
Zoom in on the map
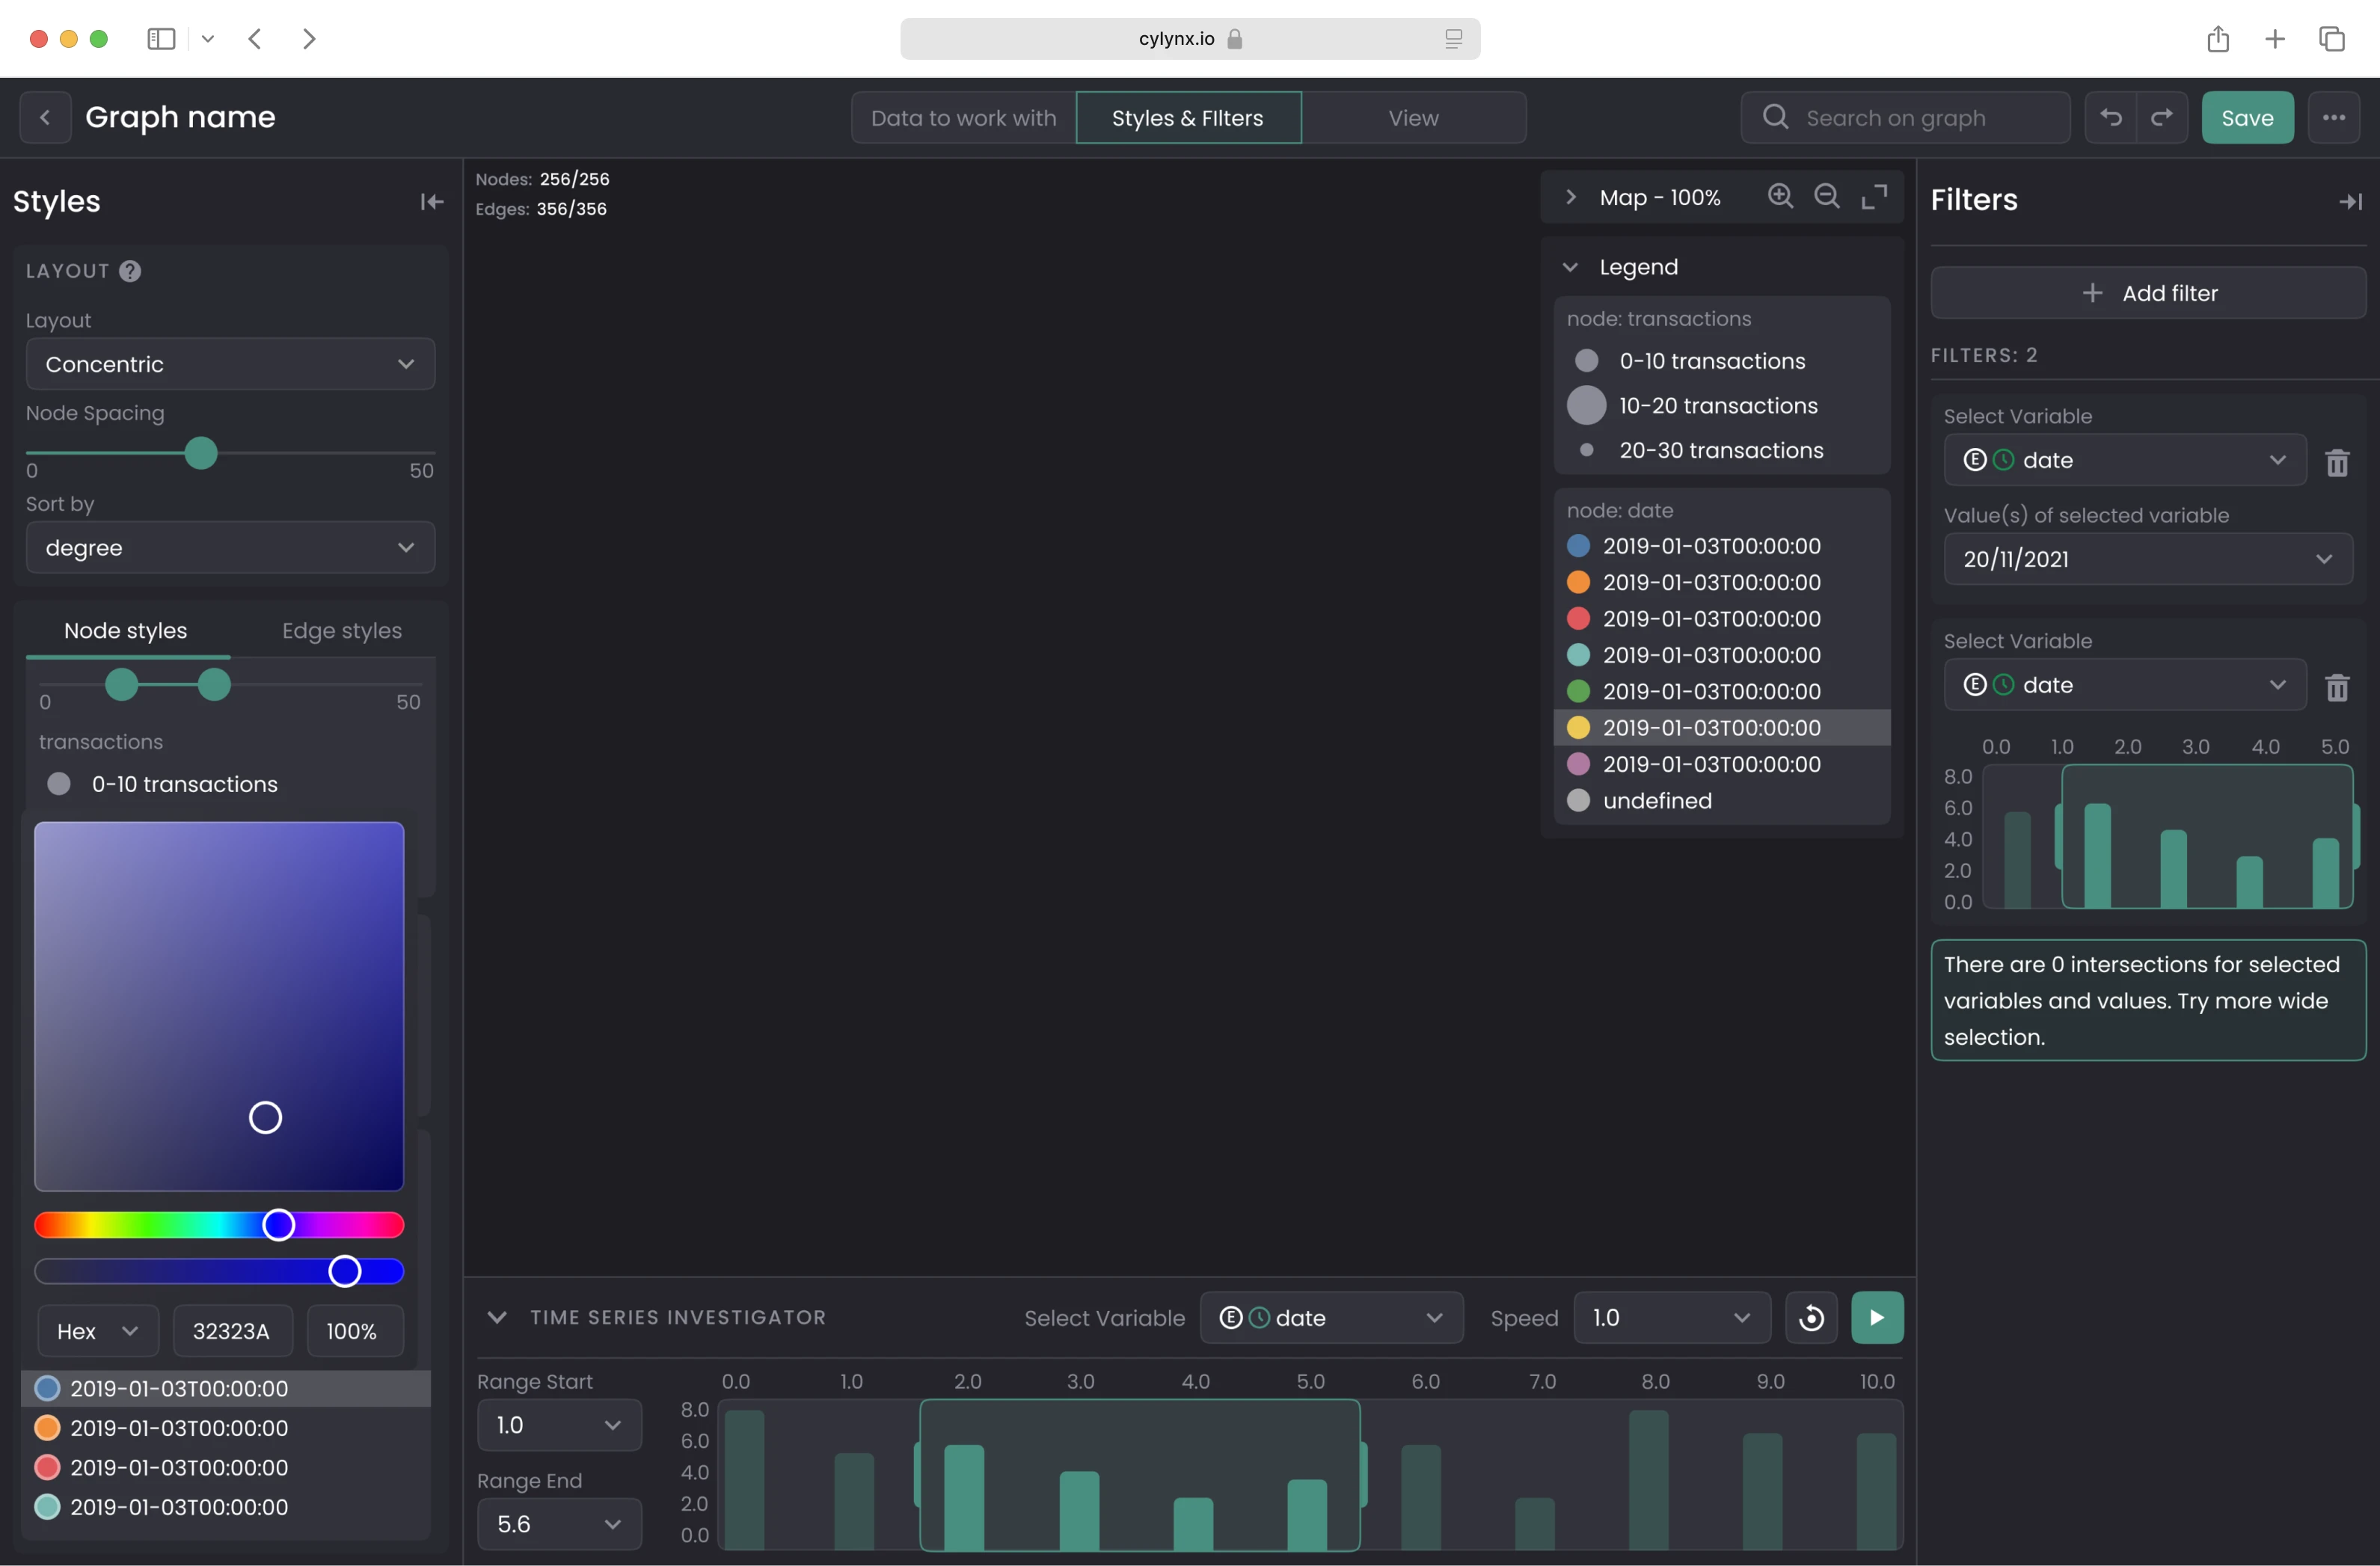(x=1780, y=197)
